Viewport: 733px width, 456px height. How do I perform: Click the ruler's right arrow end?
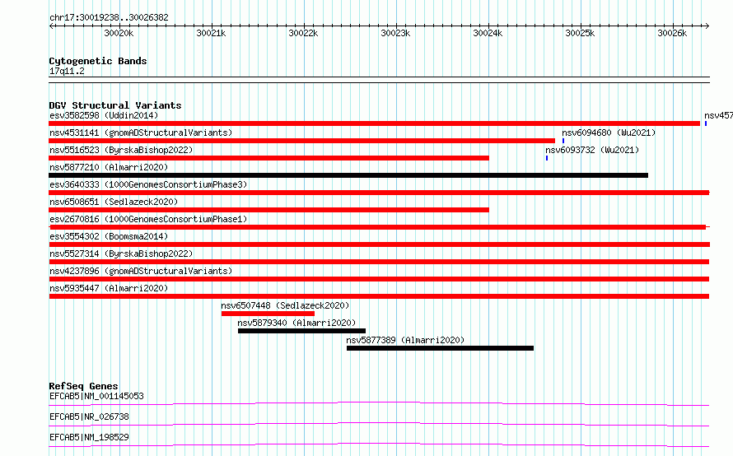click(707, 26)
